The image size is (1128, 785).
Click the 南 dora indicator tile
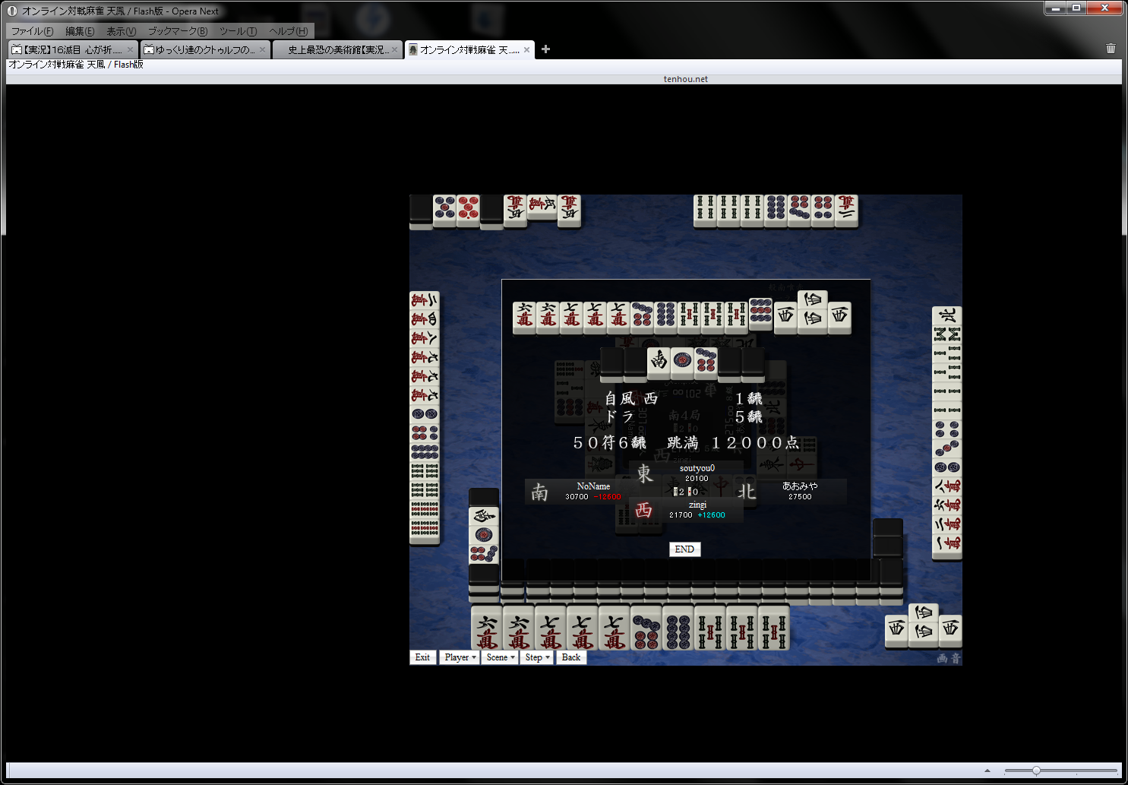pyautogui.click(x=659, y=362)
